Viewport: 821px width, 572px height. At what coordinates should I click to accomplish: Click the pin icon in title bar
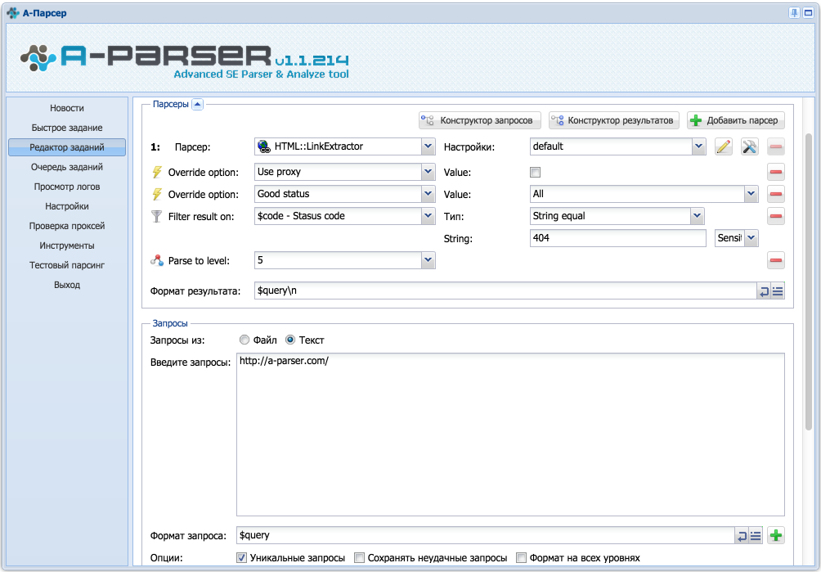pos(794,13)
